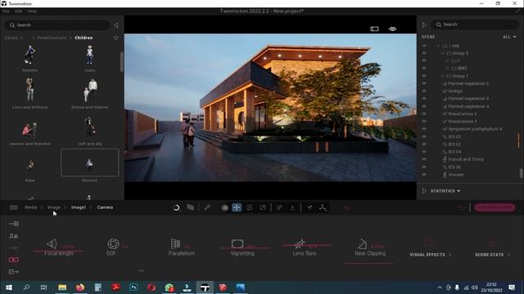Click the scene panel vertical scrollbar
Viewport: 524px width, 294px height.
tap(521, 174)
